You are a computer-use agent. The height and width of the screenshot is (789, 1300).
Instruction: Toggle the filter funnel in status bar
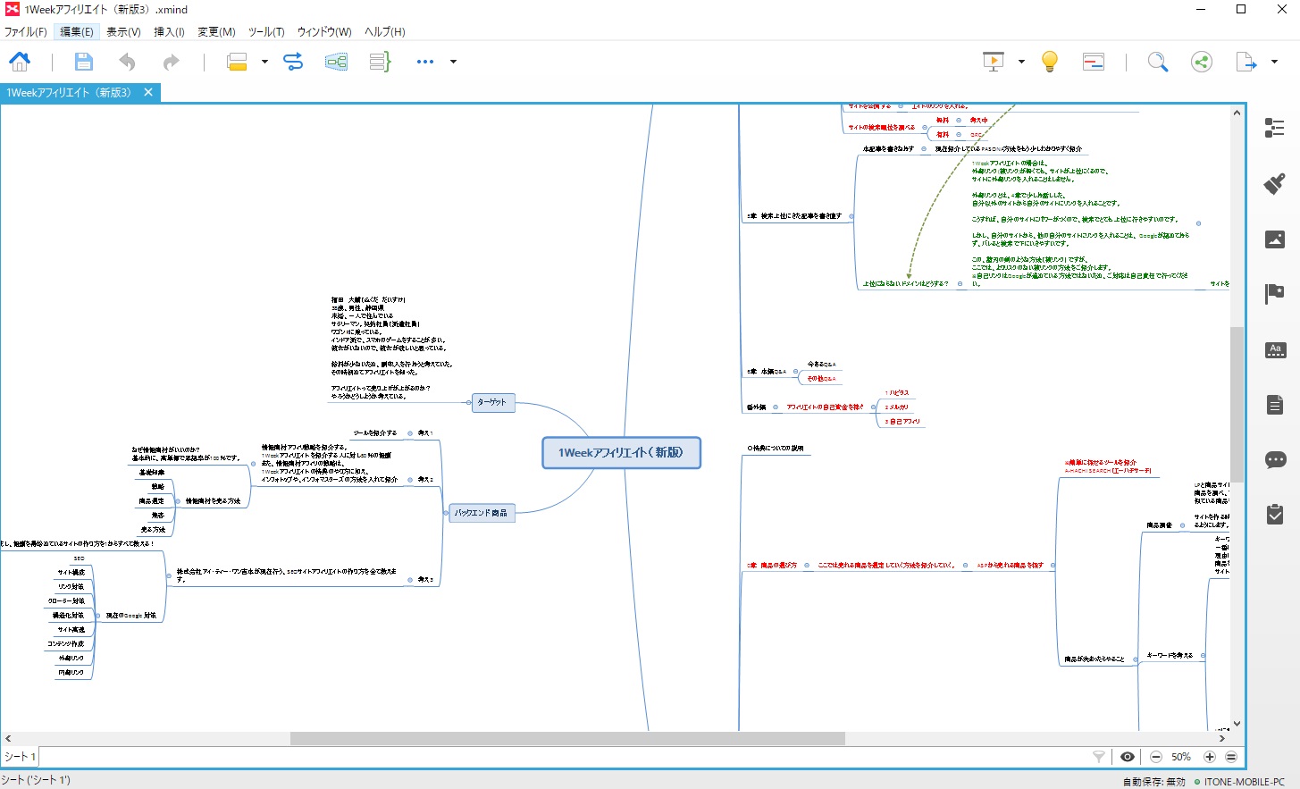(x=1099, y=757)
